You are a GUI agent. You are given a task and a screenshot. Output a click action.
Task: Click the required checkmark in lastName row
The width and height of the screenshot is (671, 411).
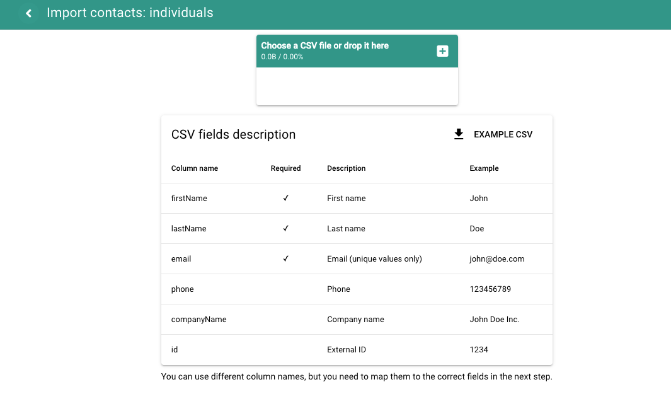pos(285,229)
